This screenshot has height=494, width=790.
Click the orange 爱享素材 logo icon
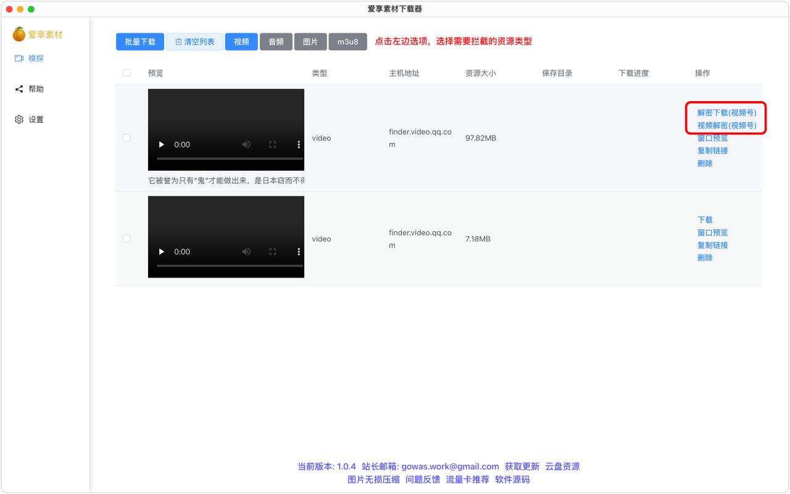[19, 35]
